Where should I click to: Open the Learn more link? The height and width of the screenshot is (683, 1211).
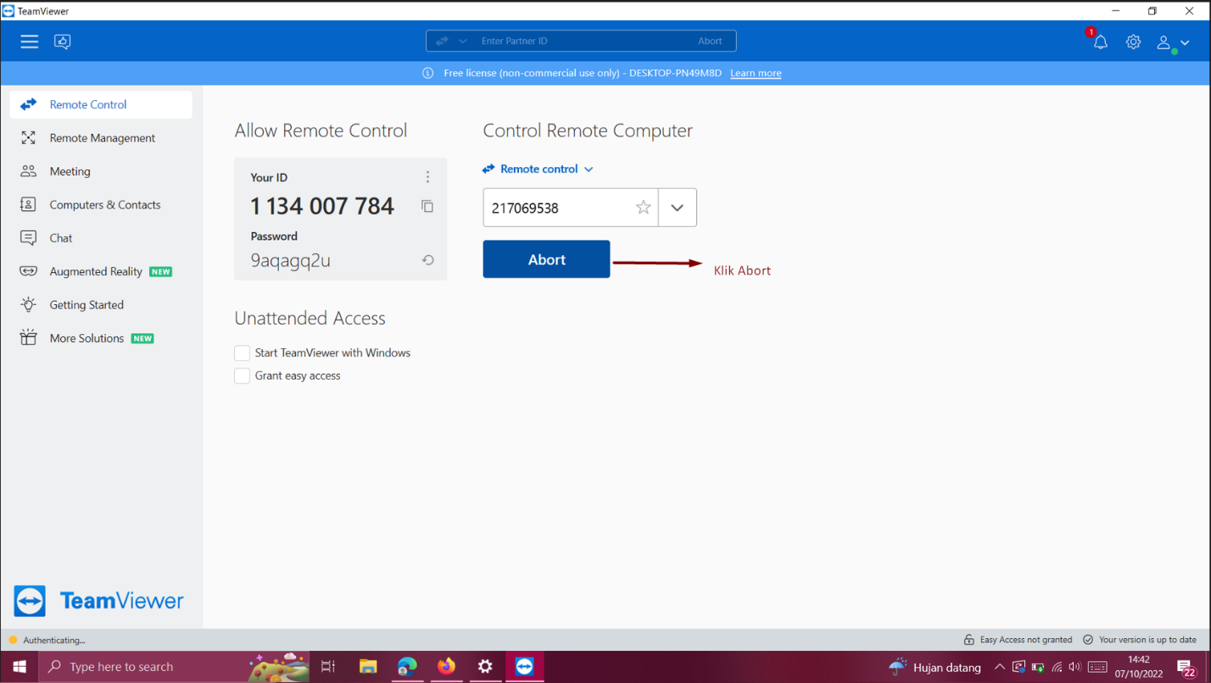click(756, 73)
